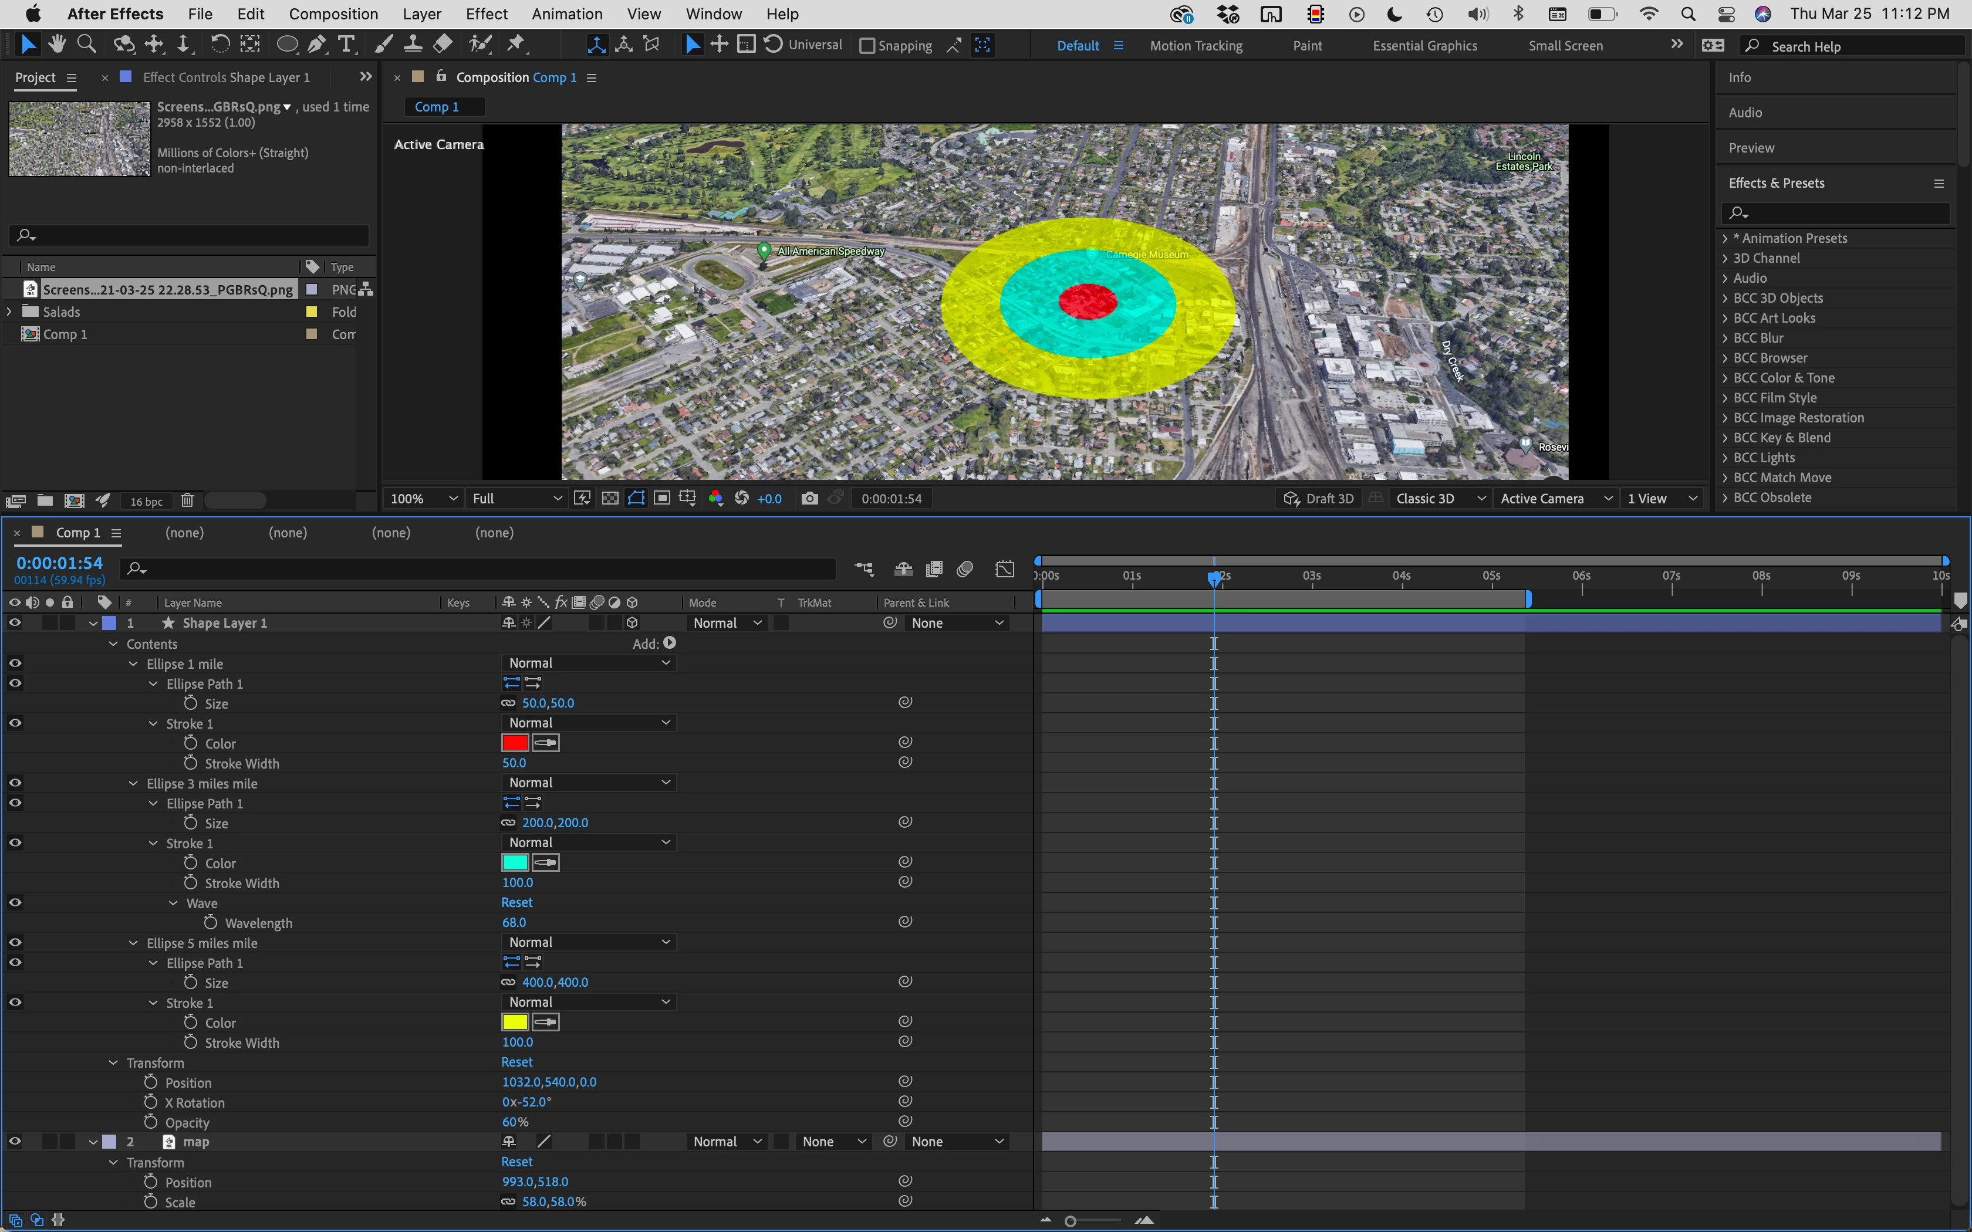Select the Ellipse shape tool
This screenshot has height=1232, width=1972.
[x=287, y=45]
